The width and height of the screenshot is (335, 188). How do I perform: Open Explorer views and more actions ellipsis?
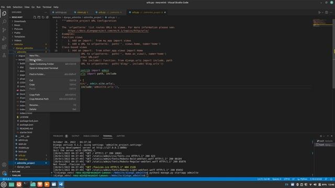[x=46, y=13]
